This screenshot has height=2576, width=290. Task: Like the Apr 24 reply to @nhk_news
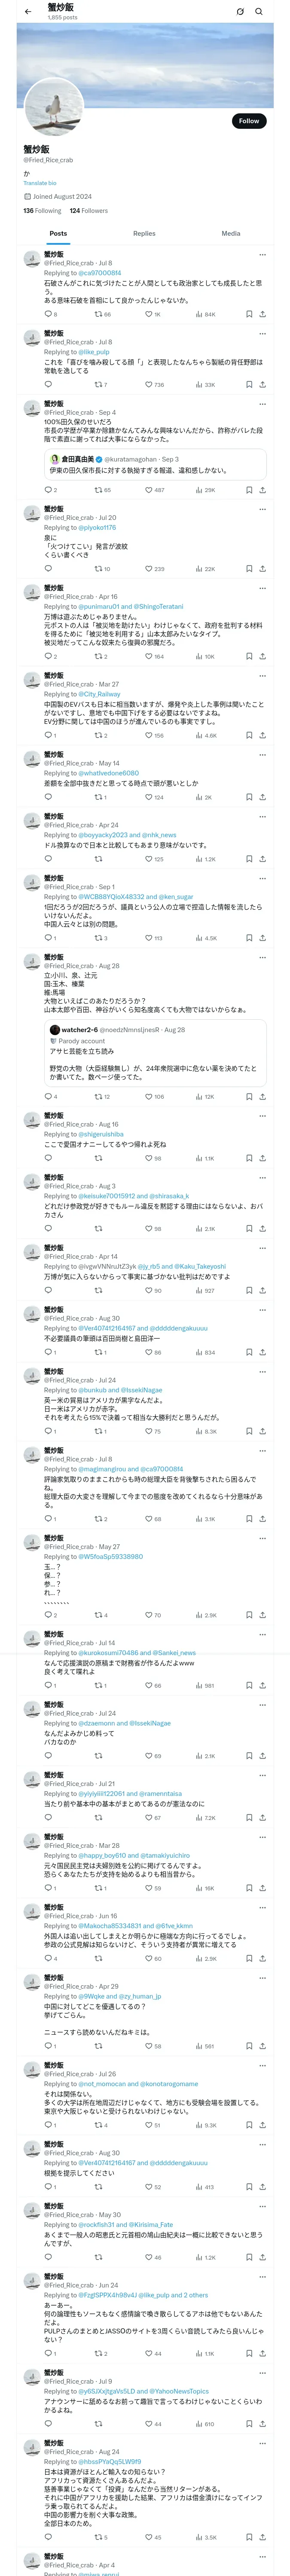146,859
